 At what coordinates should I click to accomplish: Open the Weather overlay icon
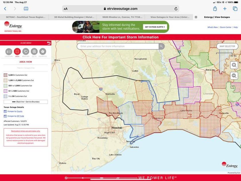tap(26, 51)
